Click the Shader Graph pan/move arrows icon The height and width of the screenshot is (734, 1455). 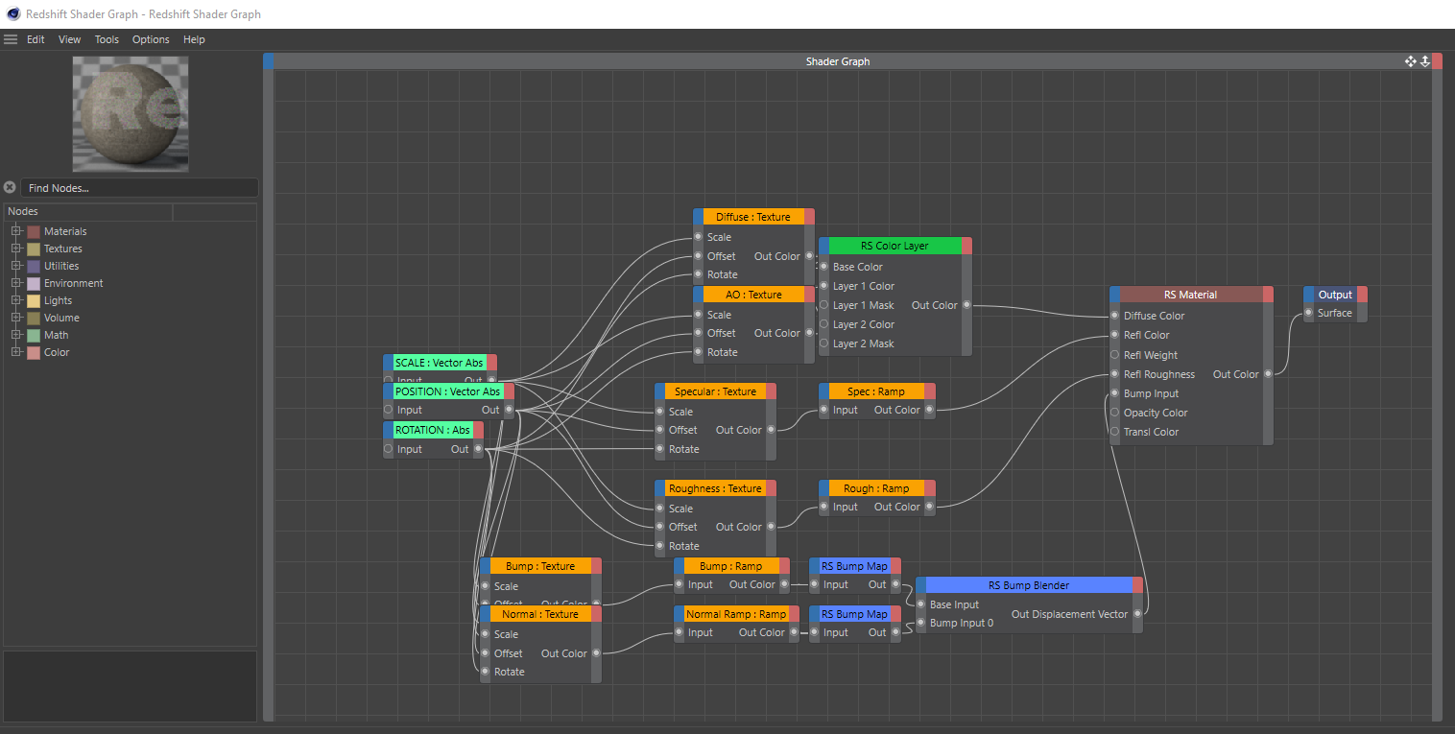[1410, 60]
